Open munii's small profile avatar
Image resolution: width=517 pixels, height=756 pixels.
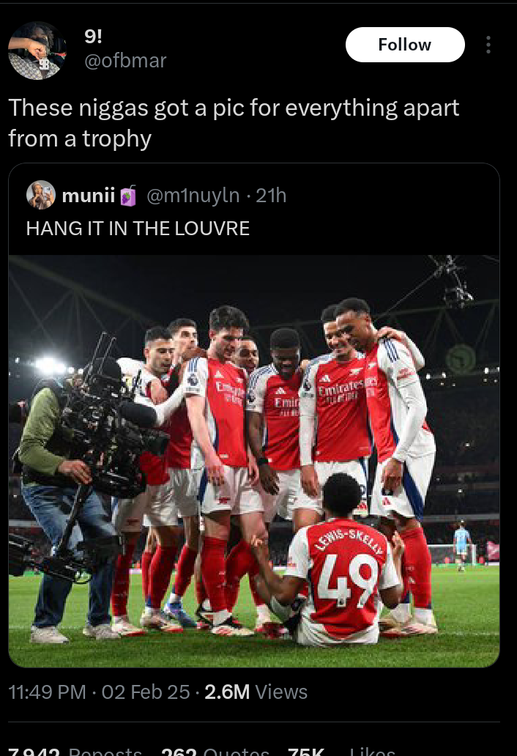tap(41, 196)
